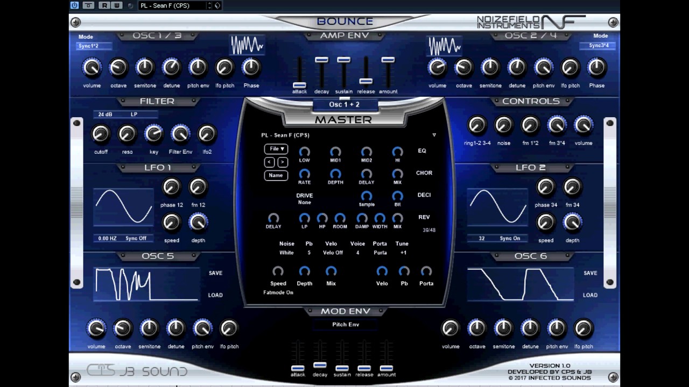Click LOAD for OSC 6
This screenshot has height=387, width=689.
click(x=590, y=295)
